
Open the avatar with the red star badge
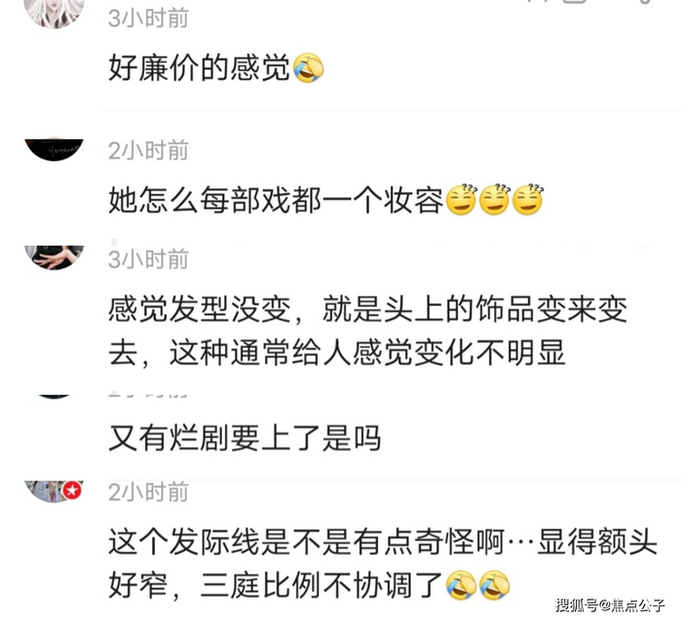pyautogui.click(x=53, y=491)
